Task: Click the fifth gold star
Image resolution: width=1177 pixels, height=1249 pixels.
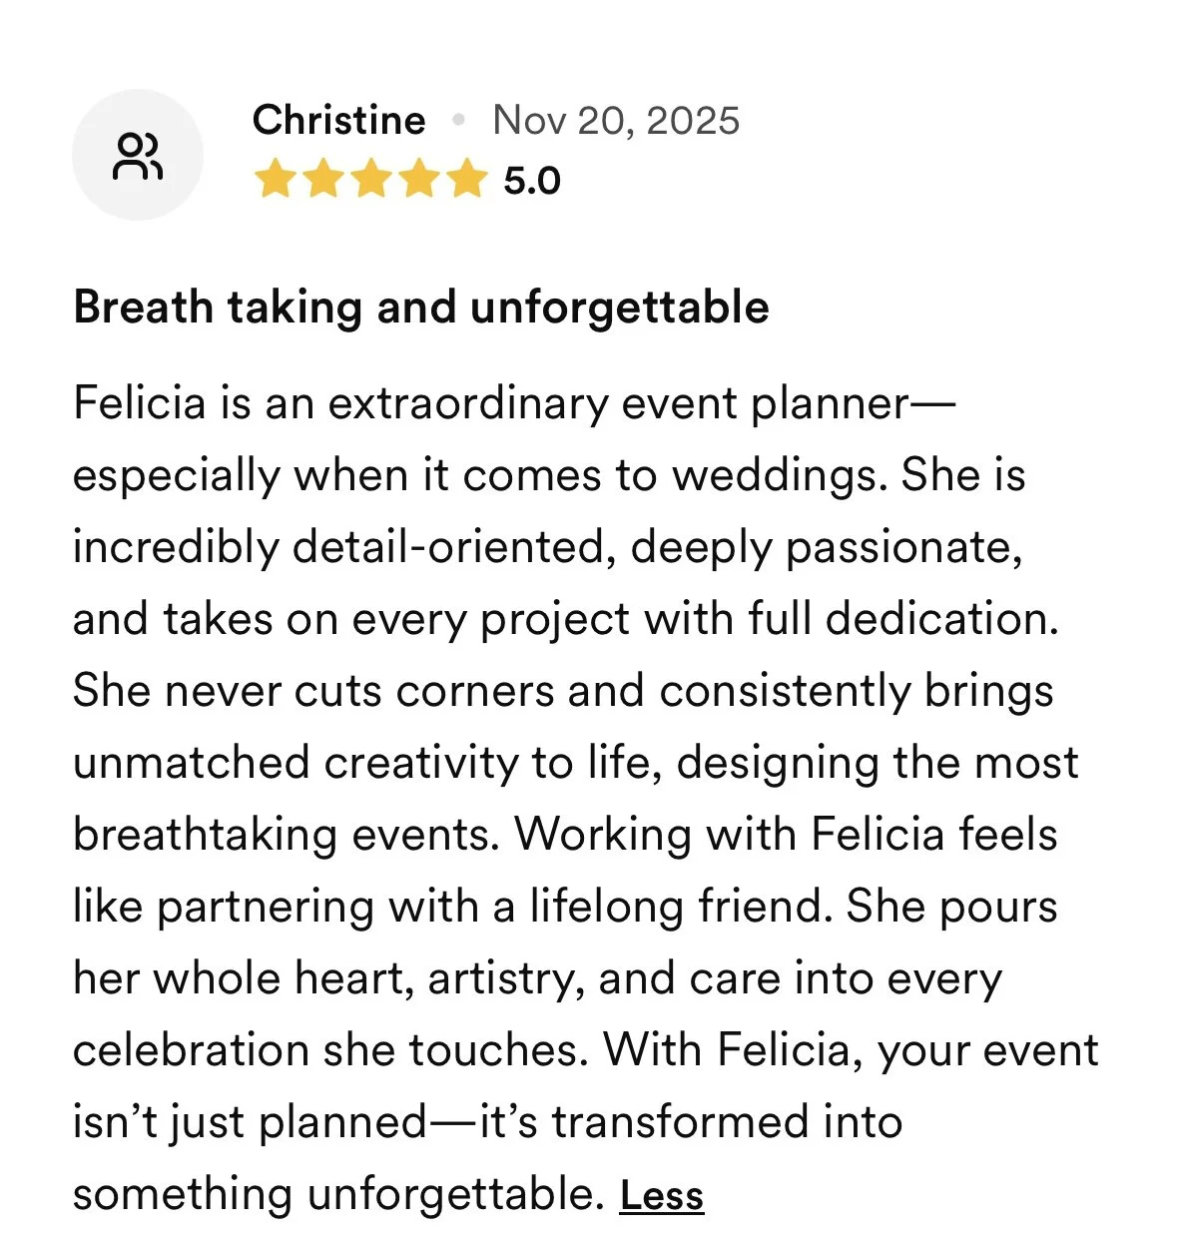Action: pos(465,181)
